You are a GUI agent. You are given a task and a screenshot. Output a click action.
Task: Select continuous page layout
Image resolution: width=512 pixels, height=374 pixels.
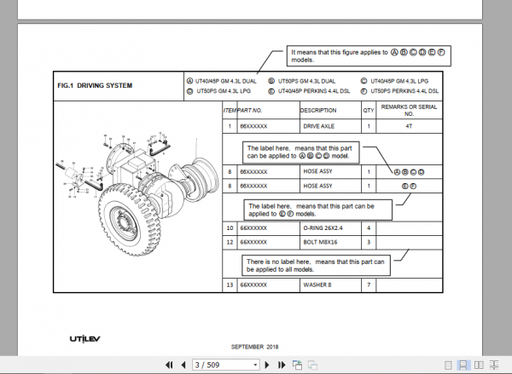(463, 365)
